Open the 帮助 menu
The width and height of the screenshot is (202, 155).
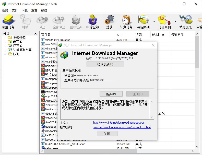[44, 10]
